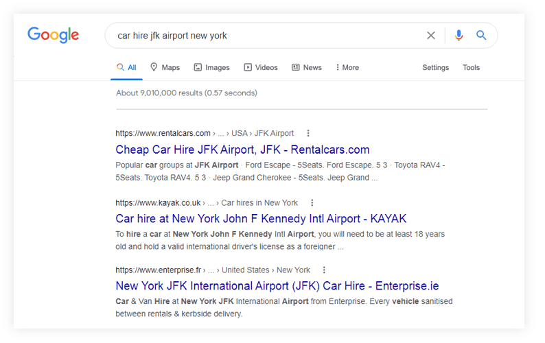The height and width of the screenshot is (343, 545).
Task: Open the KAYAK car hire result link
Action: point(261,219)
